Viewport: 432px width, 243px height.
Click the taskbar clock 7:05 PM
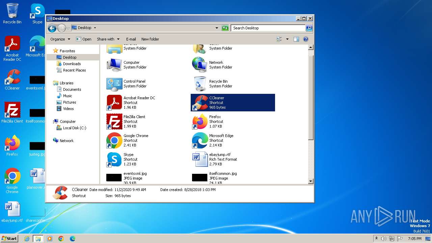(414, 239)
